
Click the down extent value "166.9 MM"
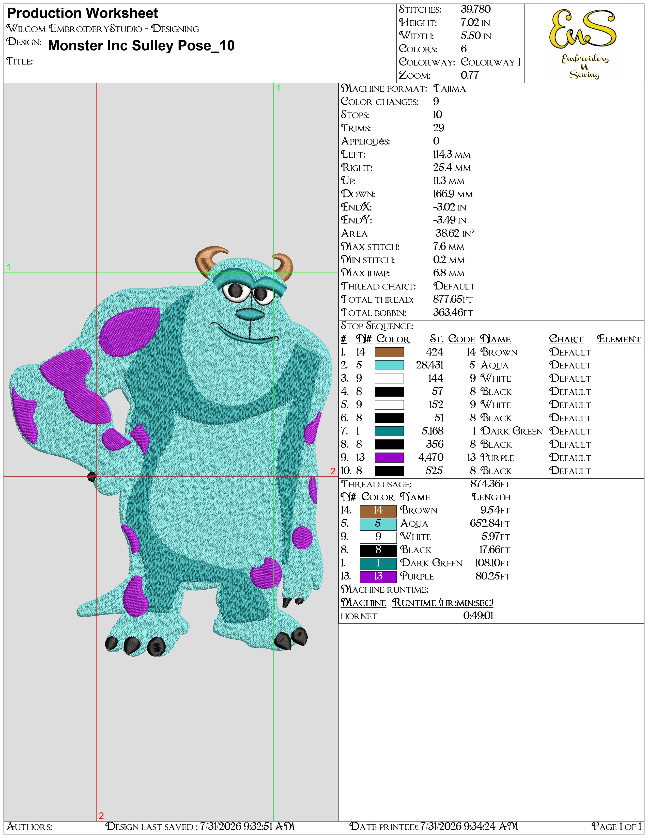[x=453, y=194]
